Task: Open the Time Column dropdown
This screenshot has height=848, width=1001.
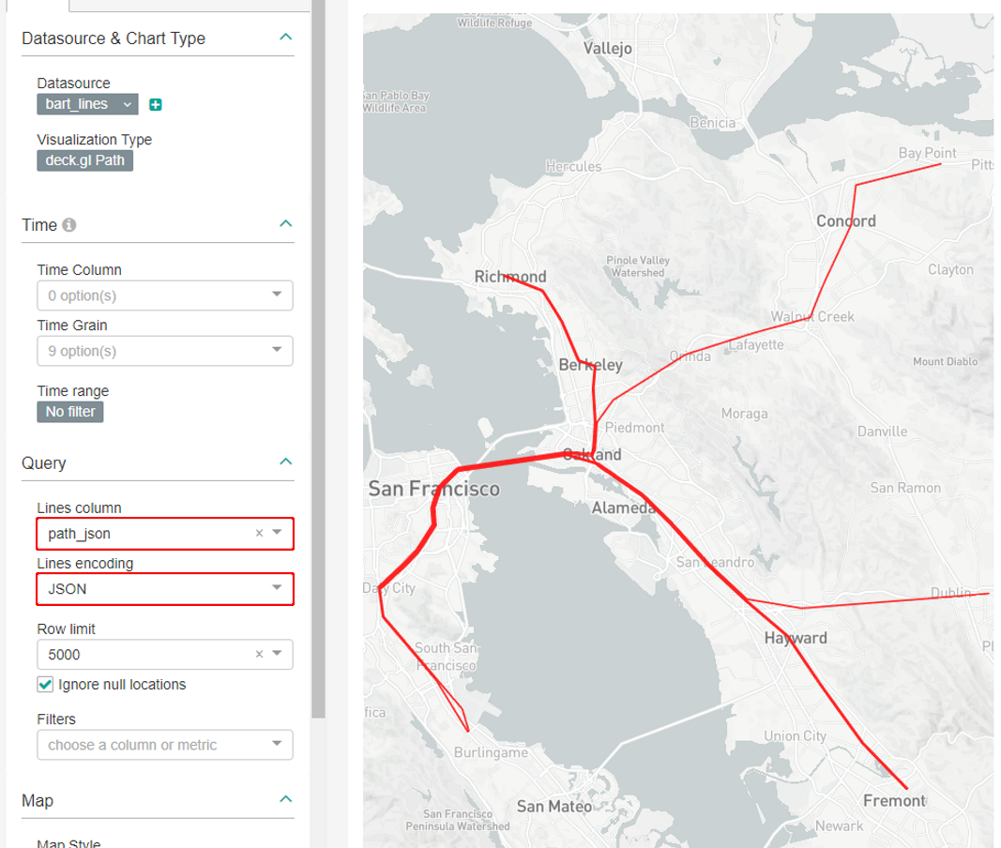Action: tap(164, 295)
